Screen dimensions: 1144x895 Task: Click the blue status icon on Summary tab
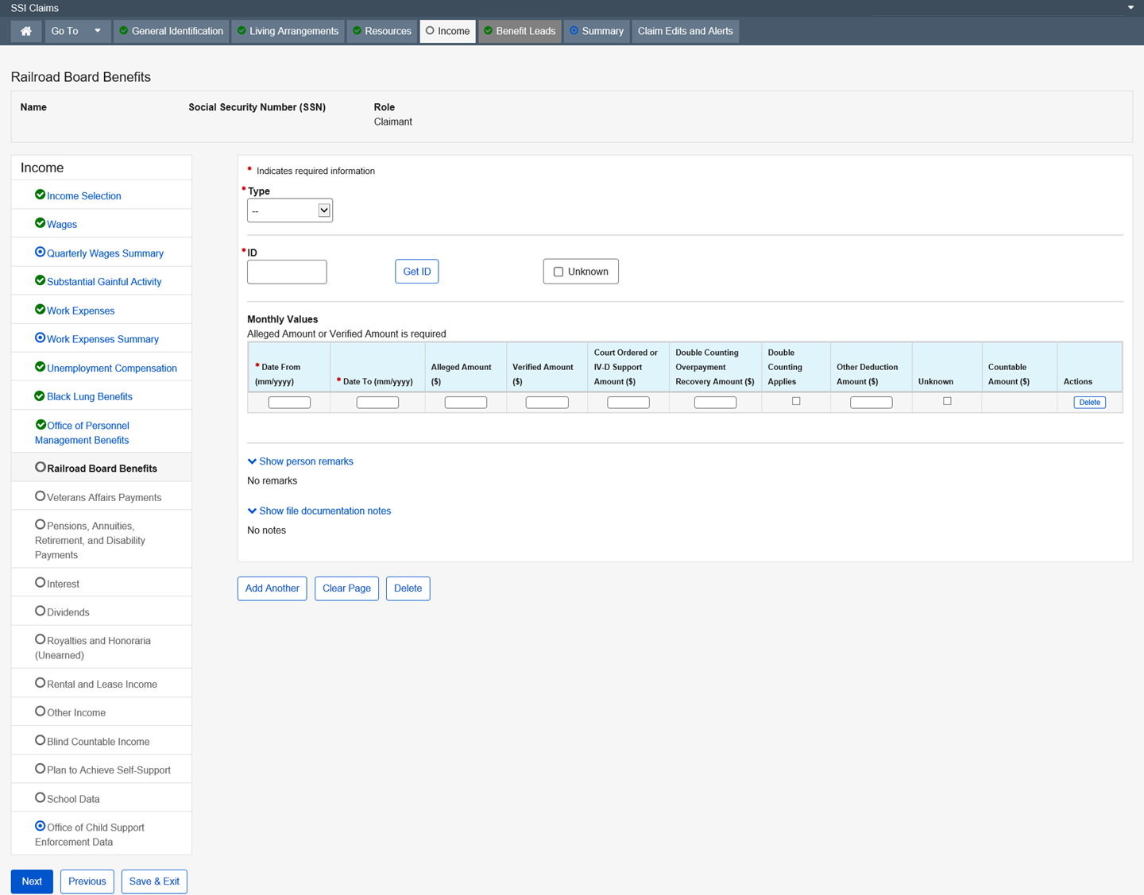pos(574,31)
